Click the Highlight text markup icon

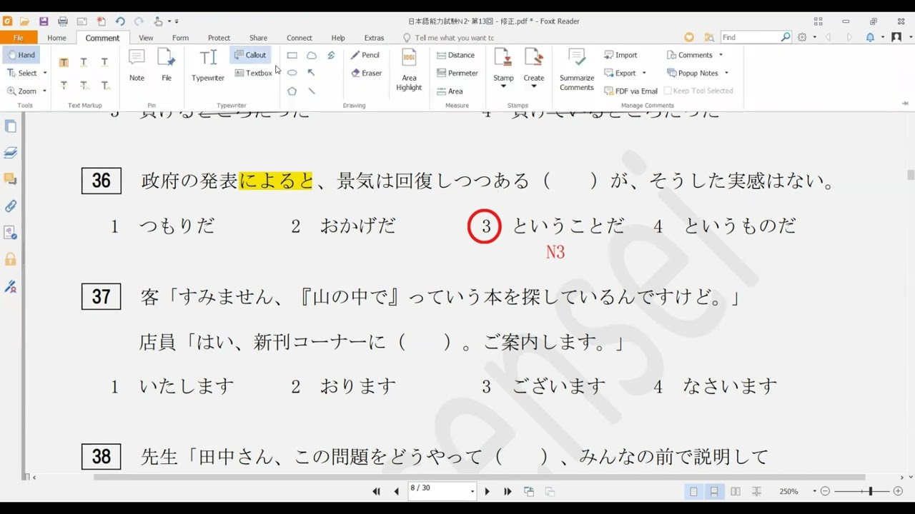click(x=64, y=63)
